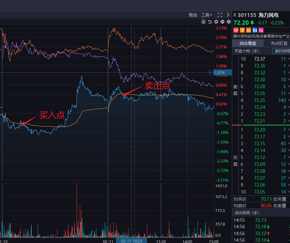Open chart settings gear icon

tap(228, 22)
